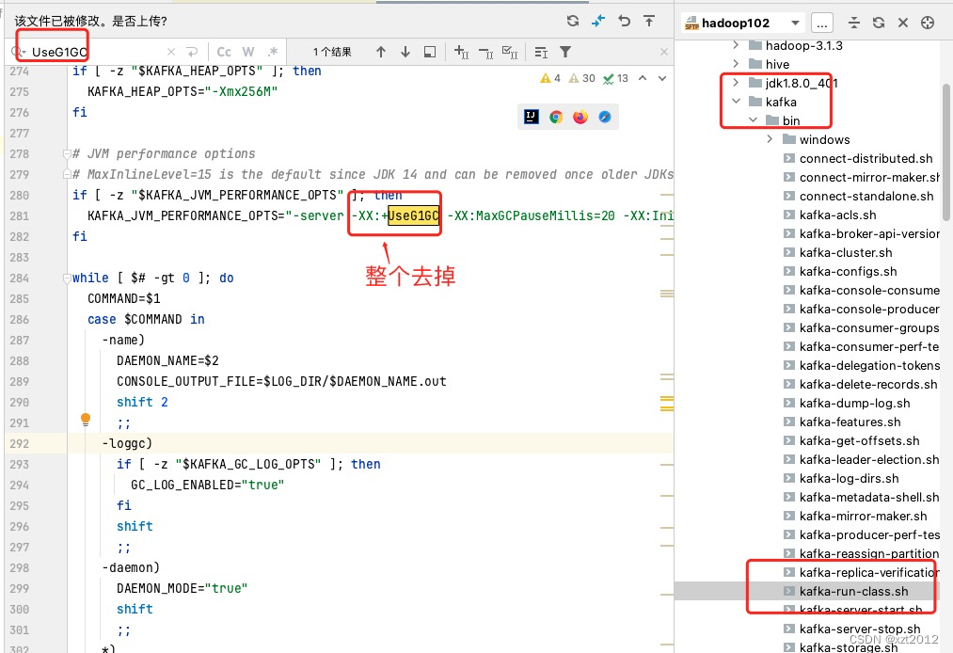Expand the hive folder

736,64
